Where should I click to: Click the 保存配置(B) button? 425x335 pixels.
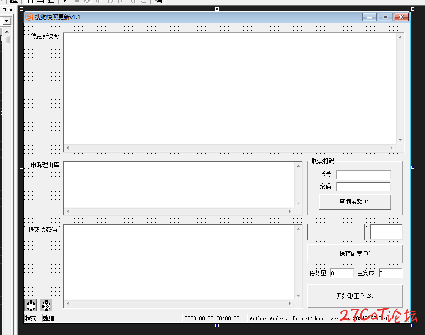point(355,254)
